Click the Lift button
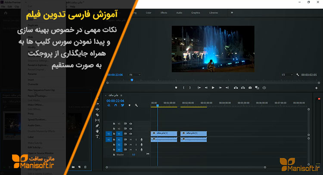Viewport: 323px width, 175px height. pyautogui.click(x=236, y=88)
